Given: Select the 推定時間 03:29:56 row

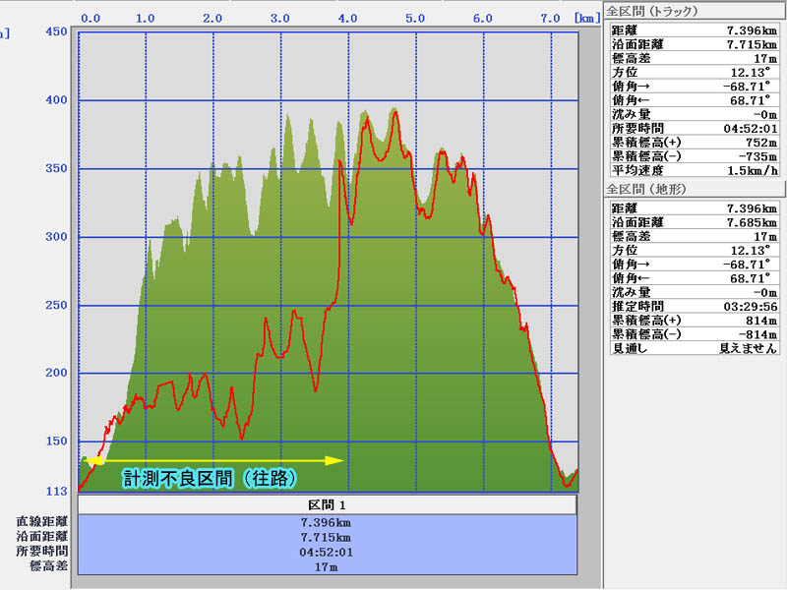Looking at the screenshot, I should click(x=694, y=307).
